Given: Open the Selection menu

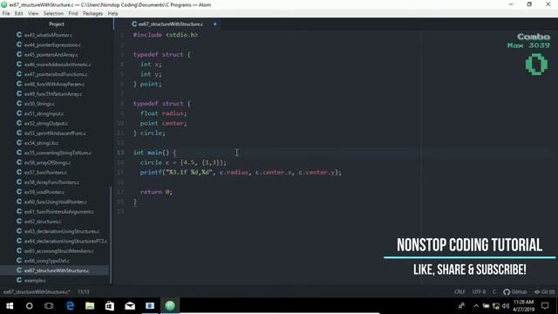Looking at the screenshot, I should 53,14.
